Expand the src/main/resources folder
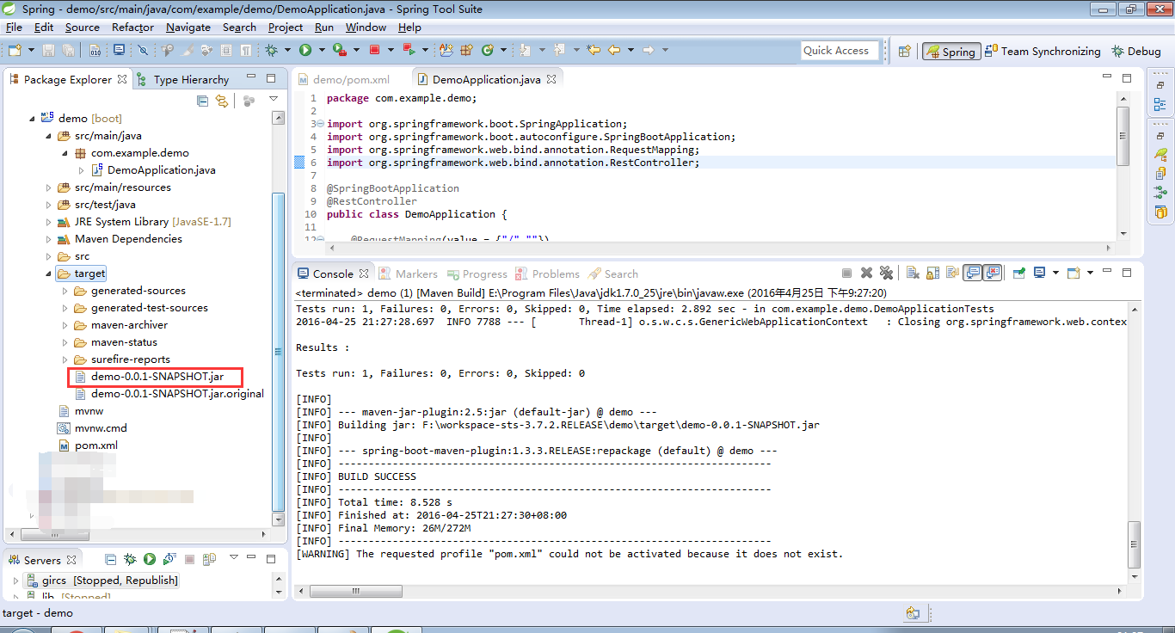Screen dimensions: 1175x633 (x=48, y=187)
